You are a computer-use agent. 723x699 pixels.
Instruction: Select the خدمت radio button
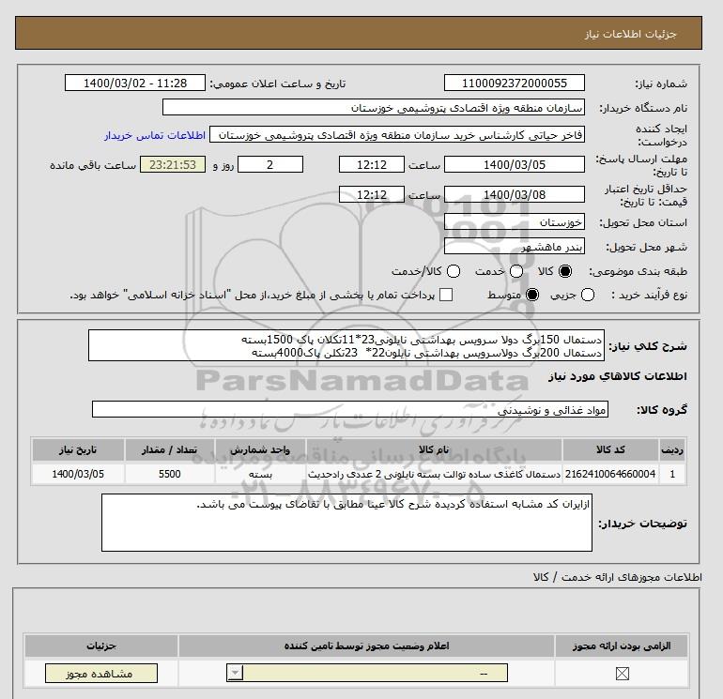pos(516,271)
